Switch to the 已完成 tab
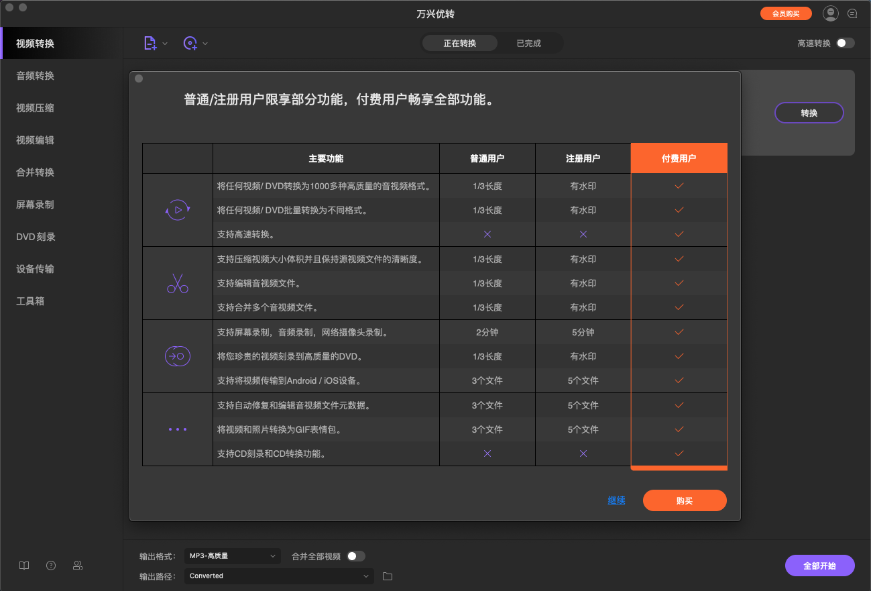This screenshot has height=591, width=871. (x=530, y=42)
